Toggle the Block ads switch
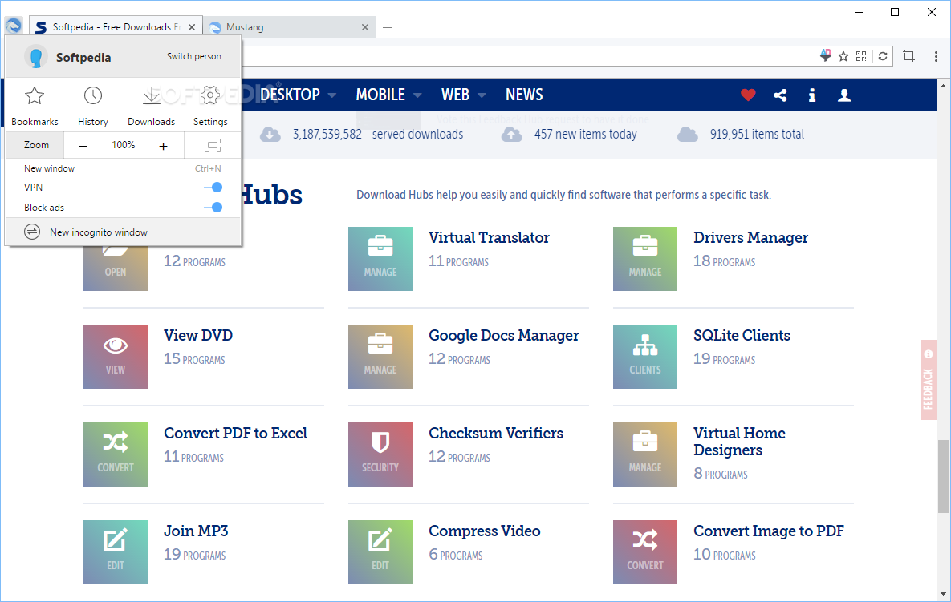The image size is (951, 602). click(213, 207)
